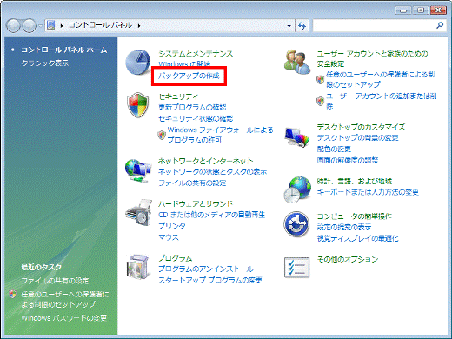
Task: Open the Ease of Access icon
Action: (296, 224)
